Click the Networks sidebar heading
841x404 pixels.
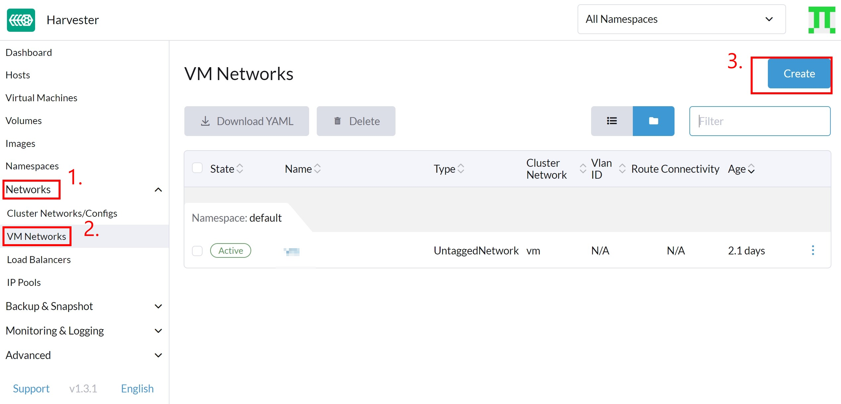tap(28, 190)
